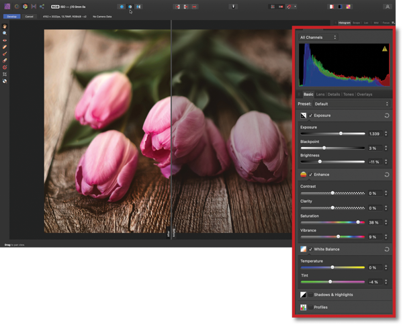
Task: Click the Brightness value field -11 %
Action: [375, 162]
